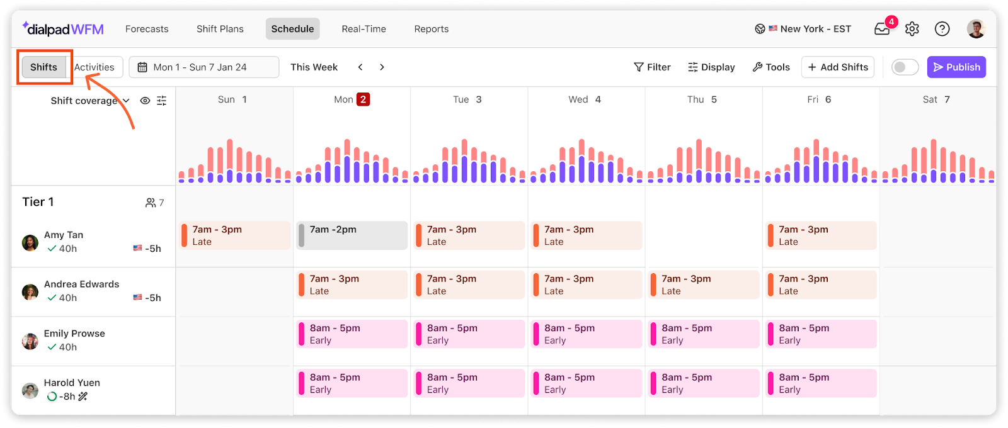1008x428 pixels.
Task: Open the inbox with 4 notifications
Action: click(x=883, y=28)
